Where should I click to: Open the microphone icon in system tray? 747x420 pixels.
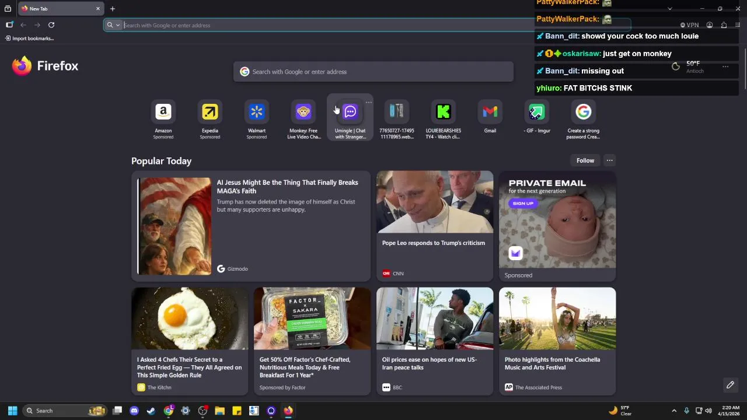(686, 411)
